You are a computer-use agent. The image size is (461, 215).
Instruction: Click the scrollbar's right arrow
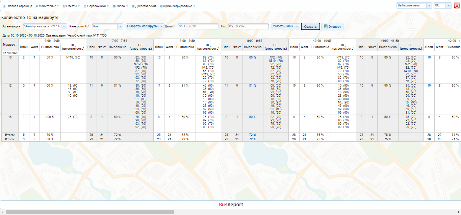tap(458, 212)
